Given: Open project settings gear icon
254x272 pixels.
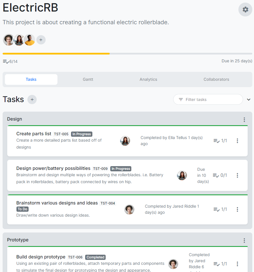Looking at the screenshot, I should tap(245, 10).
